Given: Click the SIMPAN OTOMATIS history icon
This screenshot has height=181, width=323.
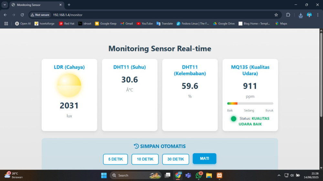Looking at the screenshot, I should 136,146.
